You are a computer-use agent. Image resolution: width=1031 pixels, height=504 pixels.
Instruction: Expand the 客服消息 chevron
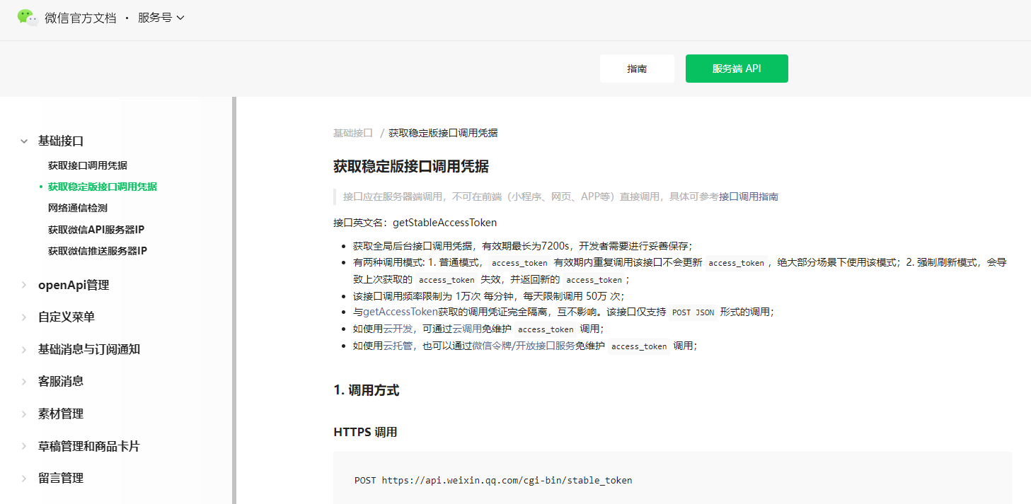click(24, 382)
